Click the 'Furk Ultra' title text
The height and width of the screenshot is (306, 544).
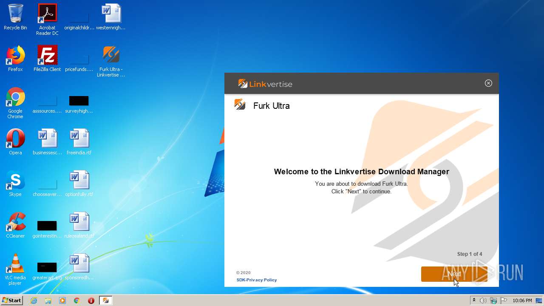(x=272, y=106)
